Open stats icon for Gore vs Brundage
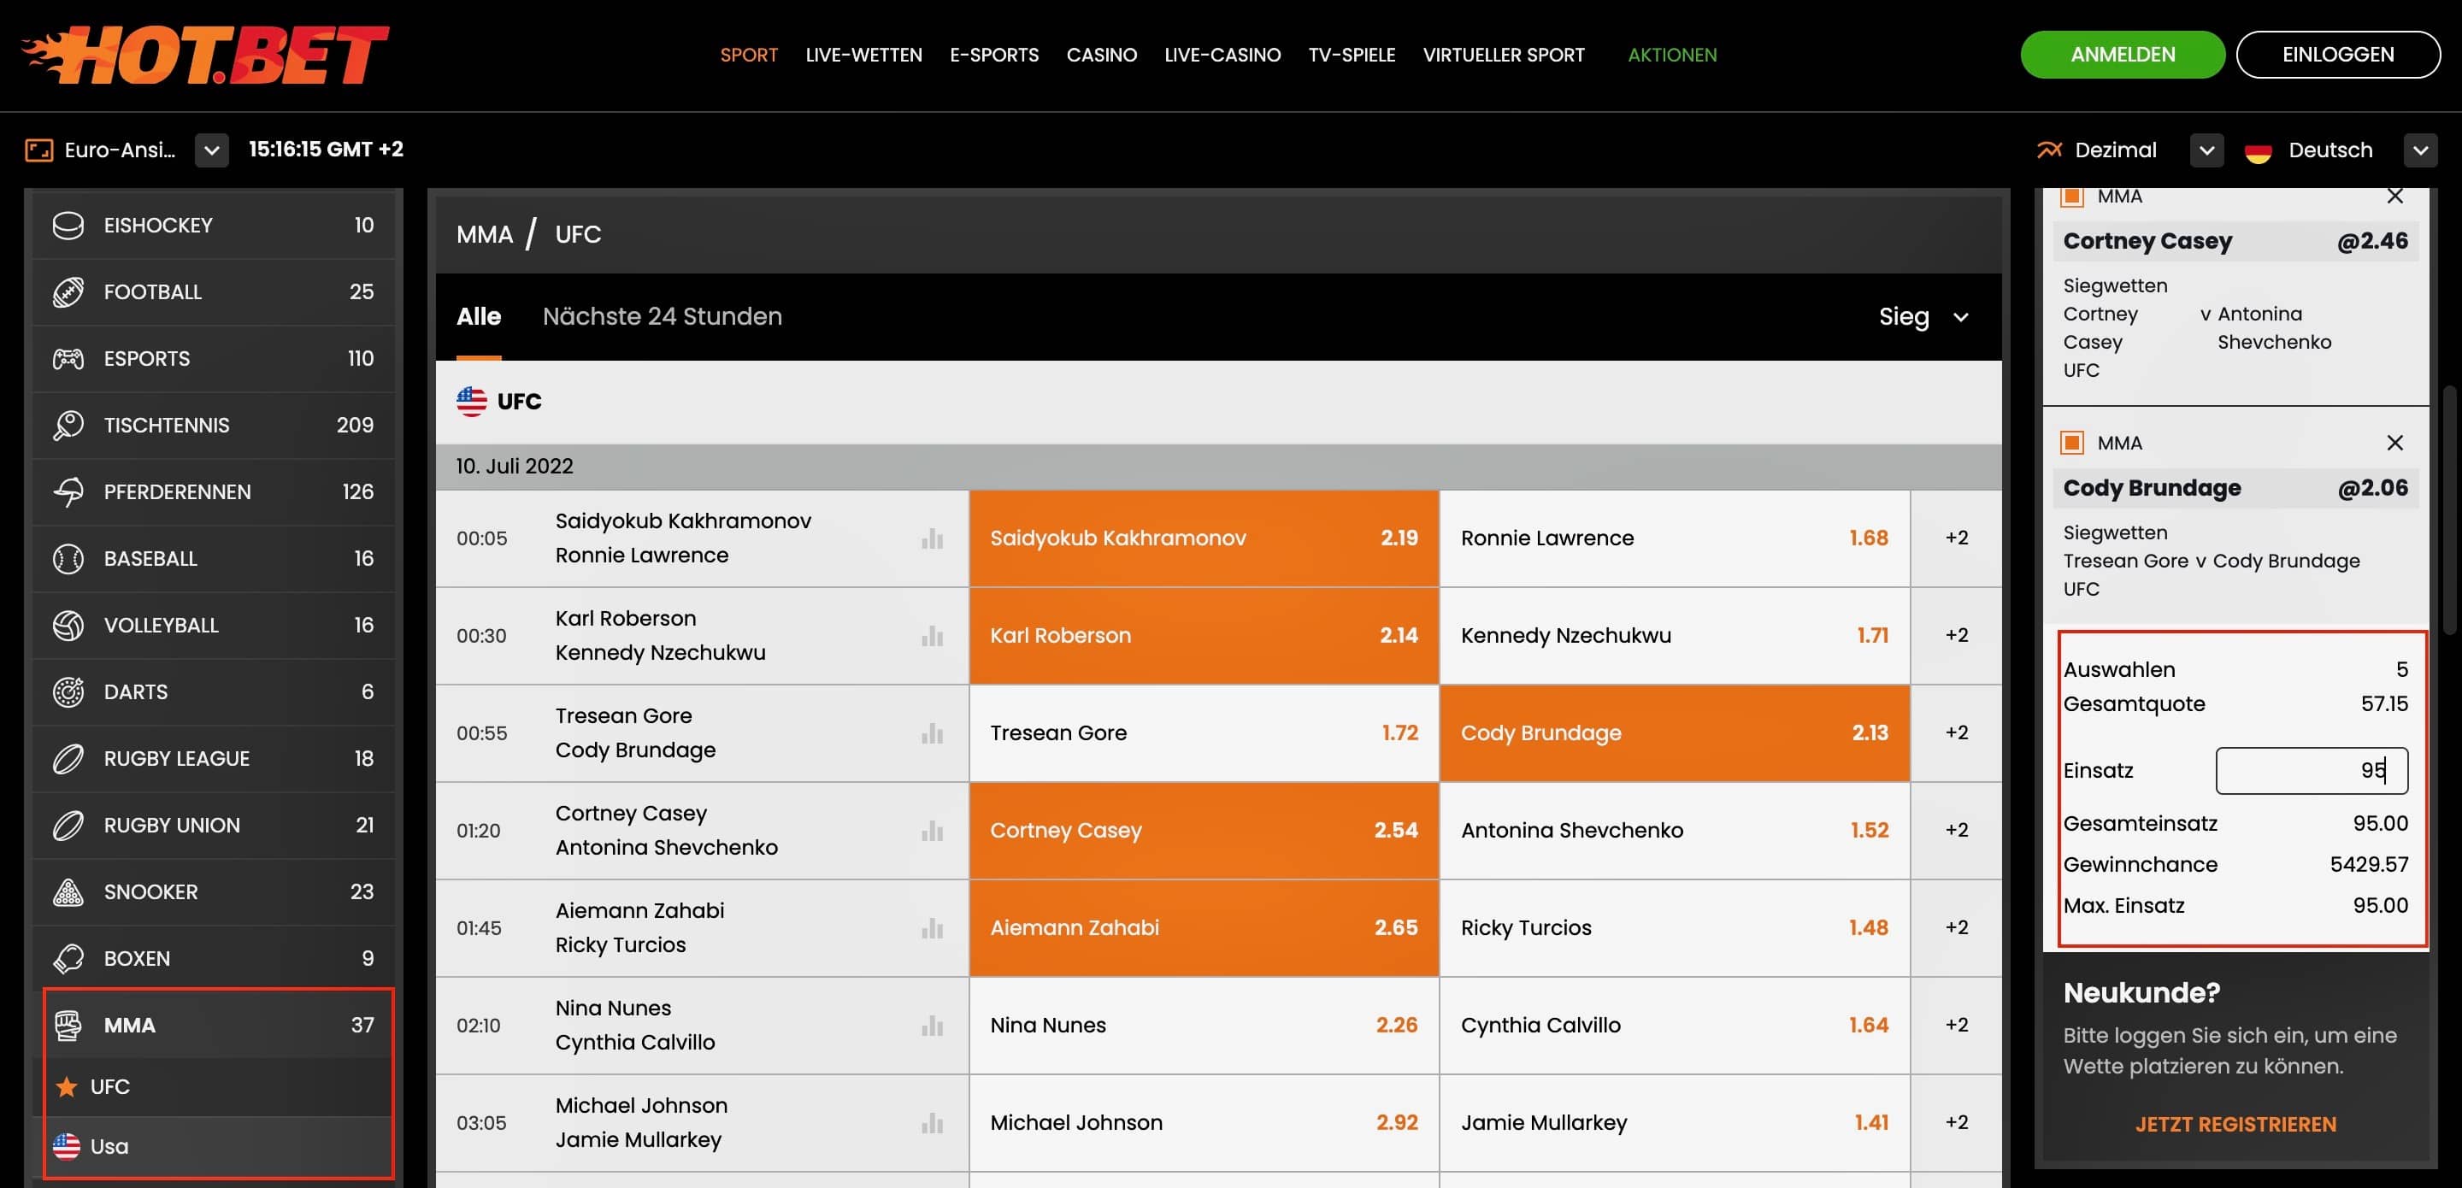 click(932, 734)
